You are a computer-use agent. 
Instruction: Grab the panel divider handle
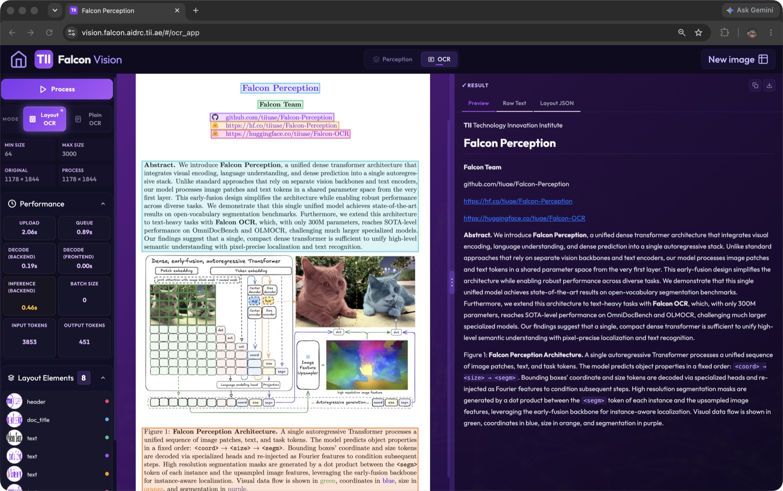(452, 283)
